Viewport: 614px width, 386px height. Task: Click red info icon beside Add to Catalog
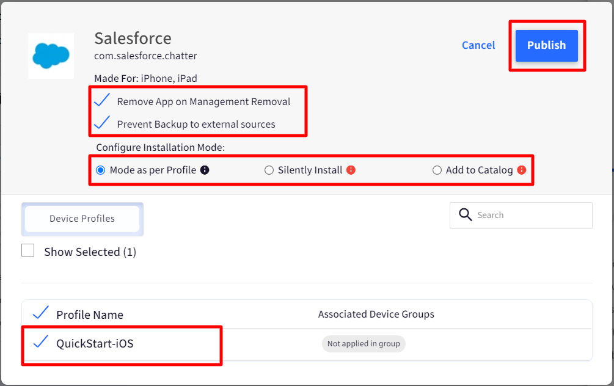[521, 170]
